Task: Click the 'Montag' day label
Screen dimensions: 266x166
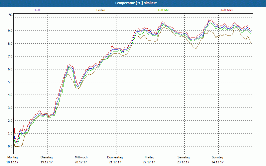Action: click(12, 157)
